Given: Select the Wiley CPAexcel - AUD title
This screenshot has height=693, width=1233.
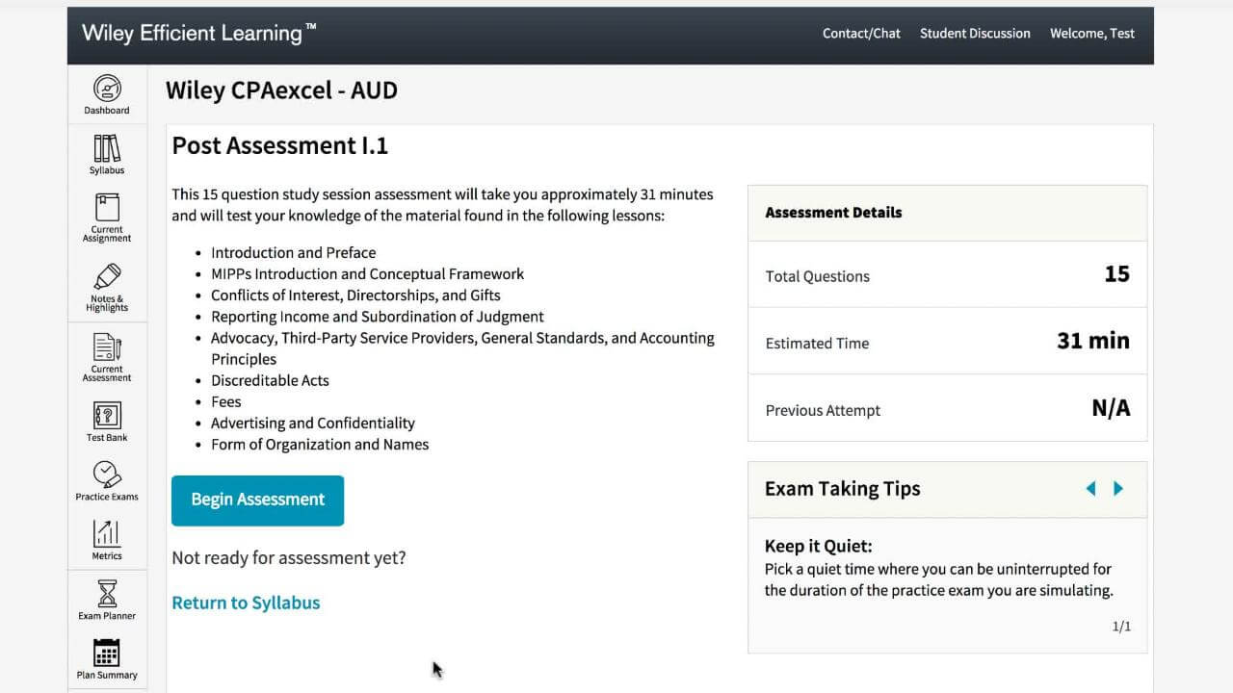Looking at the screenshot, I should tap(281, 90).
